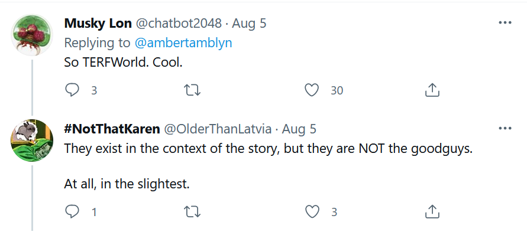Open Musky Lon's Aug 5 timestamp
Viewport: 527px width, 235px height.
(x=249, y=23)
